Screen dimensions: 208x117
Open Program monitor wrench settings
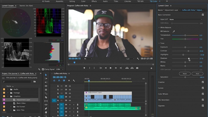[x=138, y=59]
